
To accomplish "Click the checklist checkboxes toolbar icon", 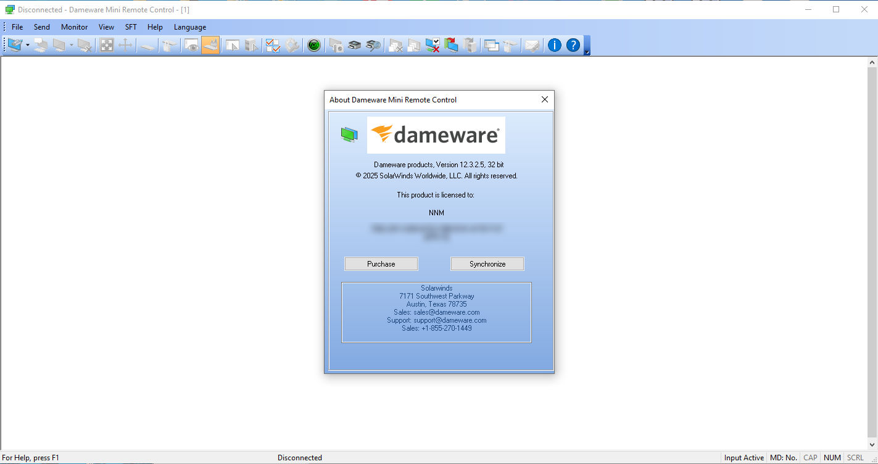I will [x=273, y=45].
